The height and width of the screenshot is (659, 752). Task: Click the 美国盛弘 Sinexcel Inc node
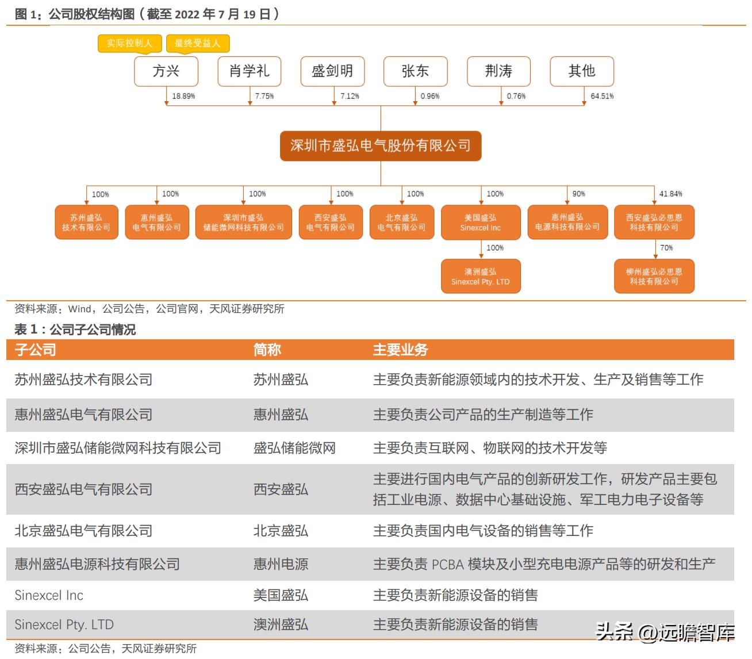click(x=481, y=223)
